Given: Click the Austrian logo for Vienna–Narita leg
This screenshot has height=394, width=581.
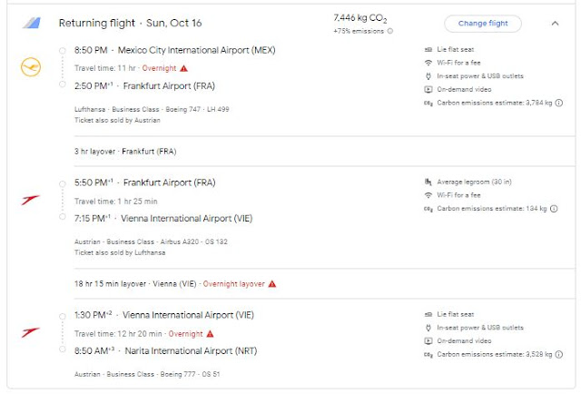Looking at the screenshot, I should click(31, 332).
